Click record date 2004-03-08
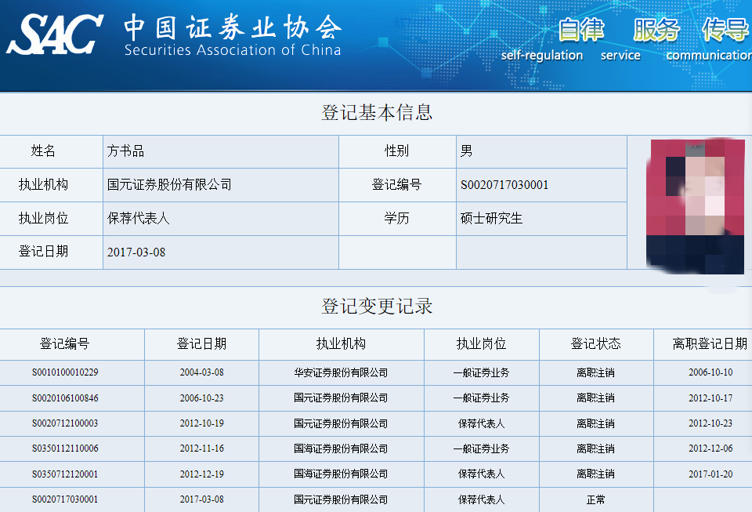This screenshot has width=752, height=512. coord(202,372)
